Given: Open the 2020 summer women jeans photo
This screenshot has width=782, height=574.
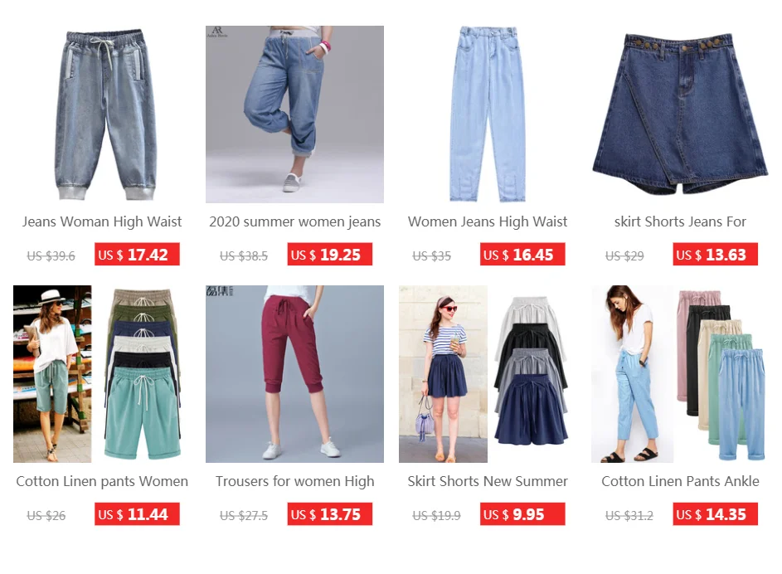Looking at the screenshot, I should coord(294,114).
